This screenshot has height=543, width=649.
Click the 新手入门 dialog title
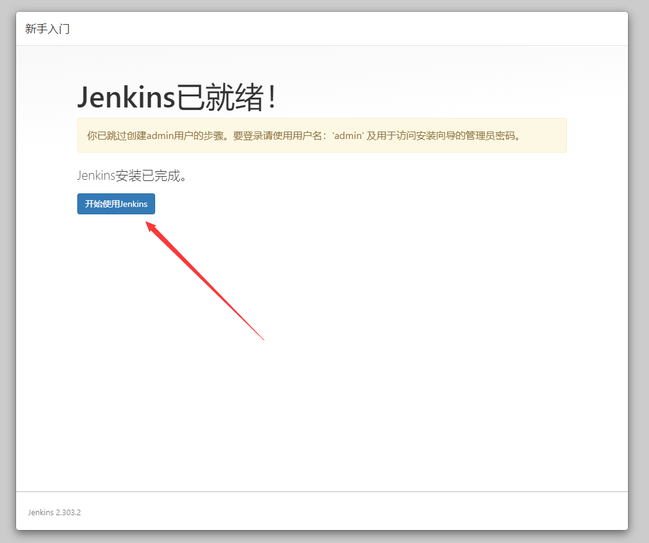pyautogui.click(x=47, y=28)
